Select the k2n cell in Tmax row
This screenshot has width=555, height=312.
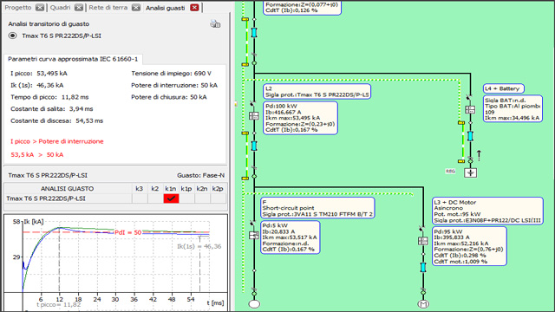tap(202, 198)
